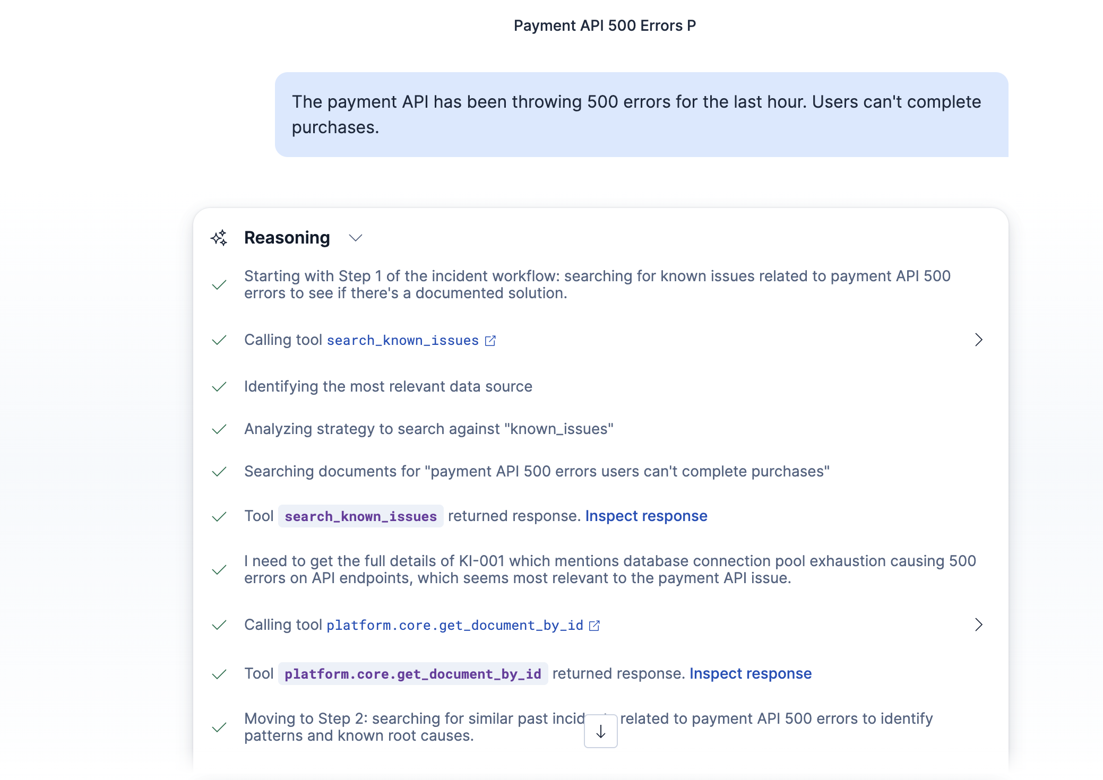Collapse the Reasoning section chevron
Screen dimensions: 1103x780
[x=356, y=238]
